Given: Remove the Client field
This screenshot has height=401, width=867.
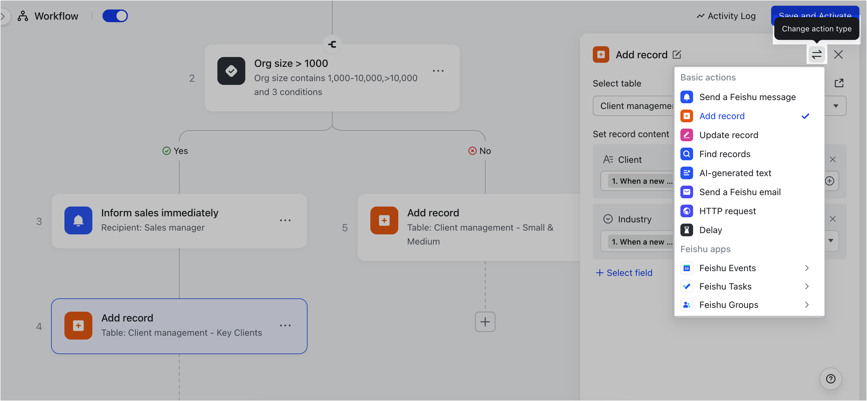Looking at the screenshot, I should [832, 160].
